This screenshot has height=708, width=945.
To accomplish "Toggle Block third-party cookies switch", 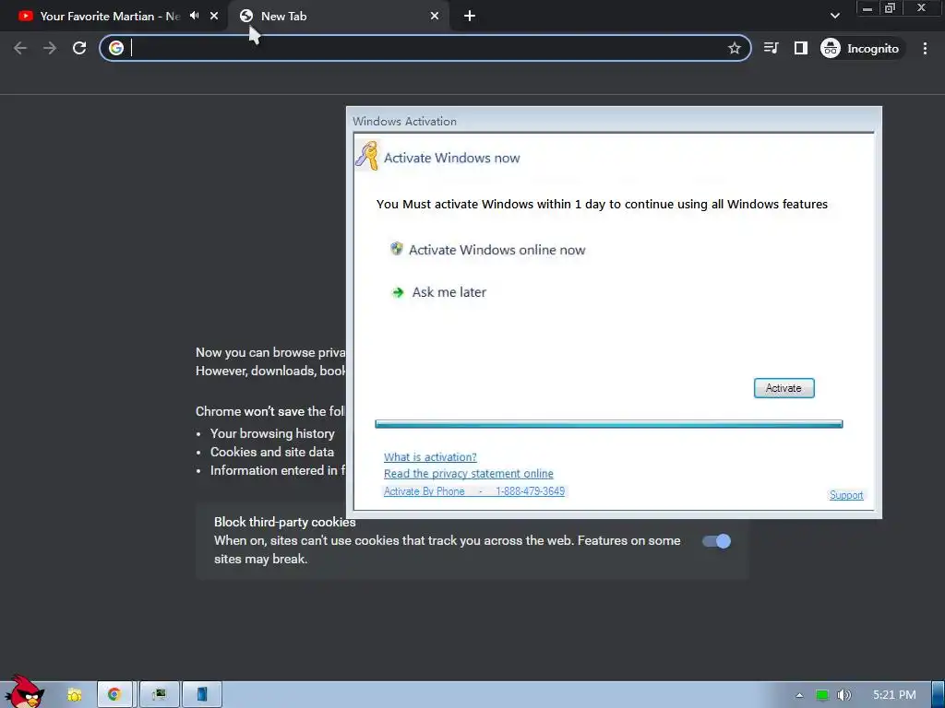I will tap(716, 541).
